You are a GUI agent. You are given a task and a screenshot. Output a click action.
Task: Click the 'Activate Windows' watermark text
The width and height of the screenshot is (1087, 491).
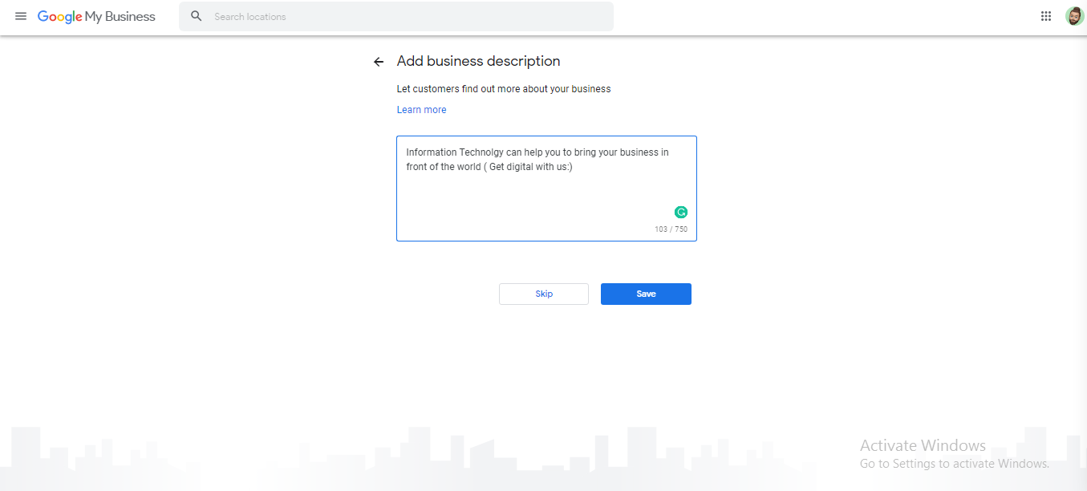click(x=923, y=445)
